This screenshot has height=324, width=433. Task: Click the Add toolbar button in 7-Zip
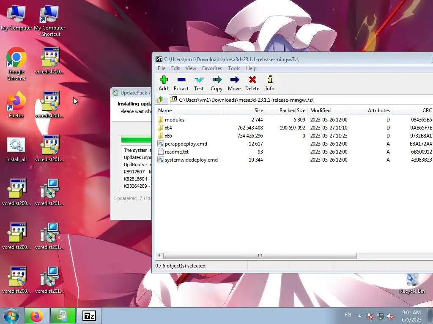(163, 83)
